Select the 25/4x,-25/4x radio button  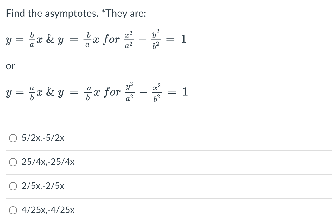click(13, 162)
